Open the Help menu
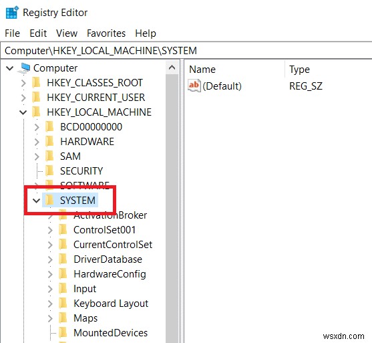The width and height of the screenshot is (372, 343). click(x=146, y=33)
